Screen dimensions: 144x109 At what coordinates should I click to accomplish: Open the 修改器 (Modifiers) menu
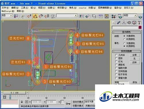(x=62, y=8)
